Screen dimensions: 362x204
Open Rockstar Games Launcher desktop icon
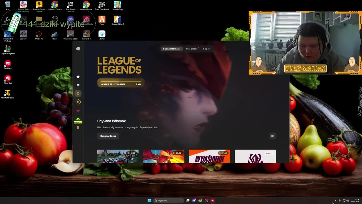click(39, 7)
